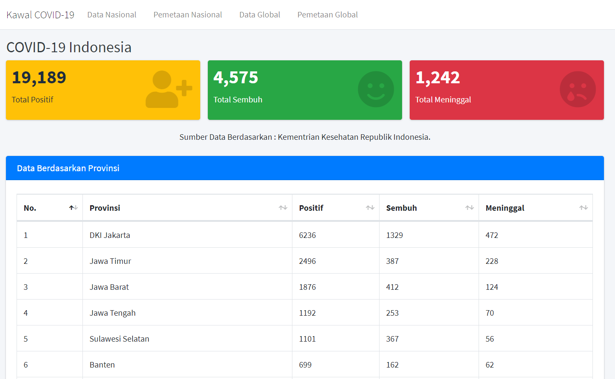This screenshot has width=615, height=379.
Task: Click the 19,189 total positive figure
Action: (x=39, y=78)
